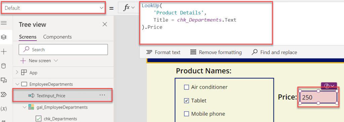This screenshot has width=344, height=122.
Task: Click Find and replace button
Action: (x=274, y=52)
